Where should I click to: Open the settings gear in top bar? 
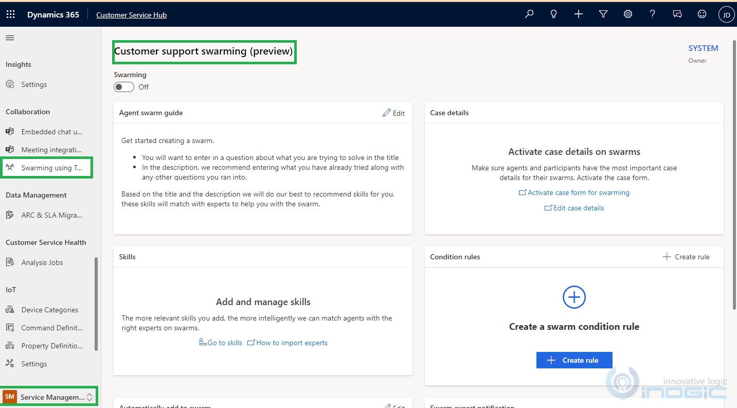(628, 14)
